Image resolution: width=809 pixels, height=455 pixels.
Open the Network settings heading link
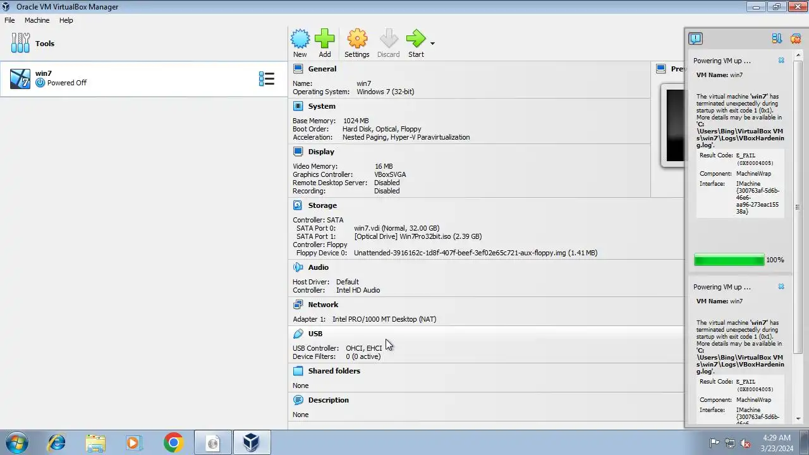pos(323,305)
